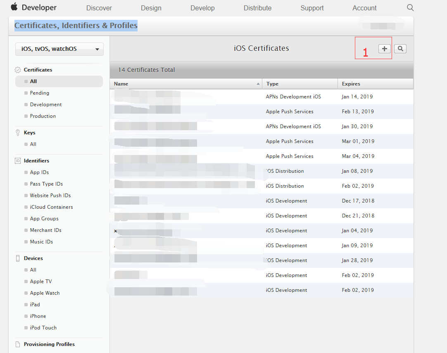Select certificate expiring Mar 01, 2019
The image size is (447, 353).
tap(262, 141)
